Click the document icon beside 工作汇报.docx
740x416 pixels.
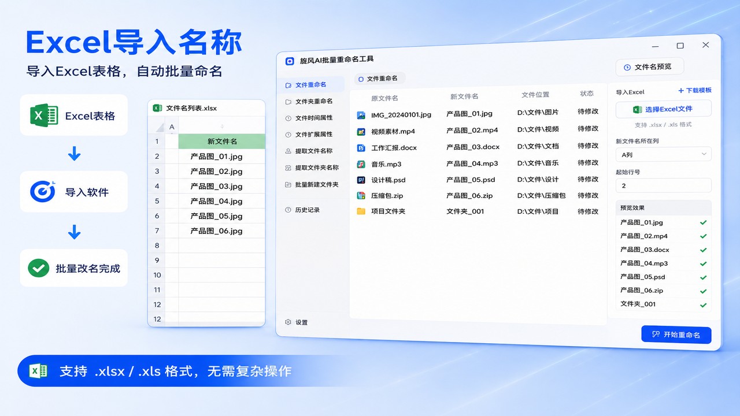click(361, 147)
